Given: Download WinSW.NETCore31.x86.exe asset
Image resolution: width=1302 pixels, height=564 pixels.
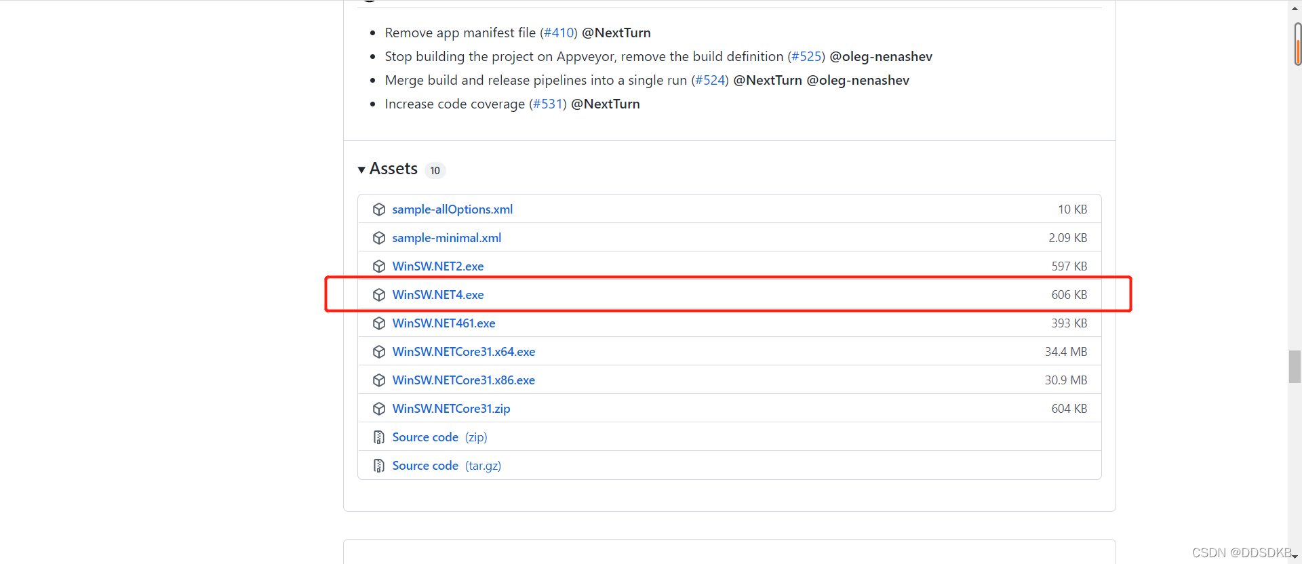Looking at the screenshot, I should (464, 380).
